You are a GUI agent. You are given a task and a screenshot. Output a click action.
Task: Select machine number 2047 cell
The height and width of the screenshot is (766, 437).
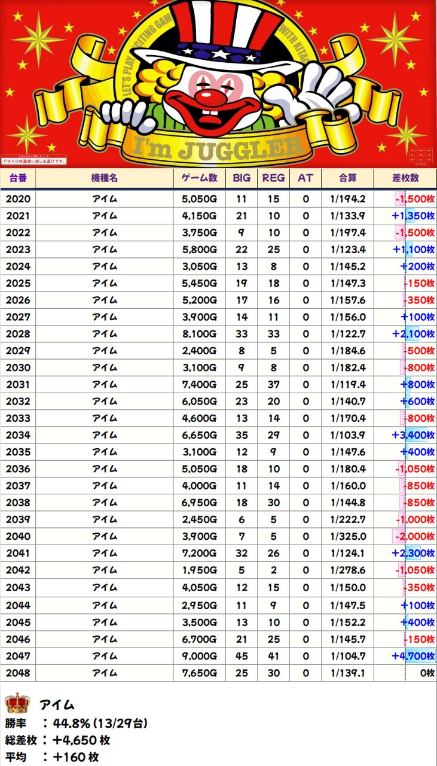[x=18, y=656]
